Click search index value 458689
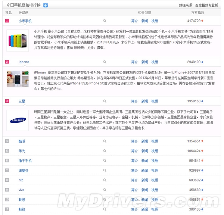224x215 pixels. (x=195, y=190)
